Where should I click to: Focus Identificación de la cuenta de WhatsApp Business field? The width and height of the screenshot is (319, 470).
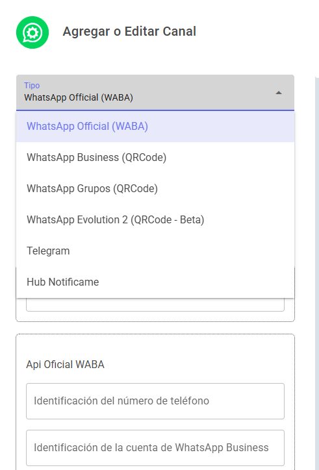(155, 448)
